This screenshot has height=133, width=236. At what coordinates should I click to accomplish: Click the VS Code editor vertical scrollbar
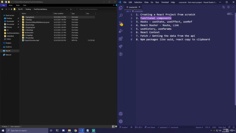[235, 59]
